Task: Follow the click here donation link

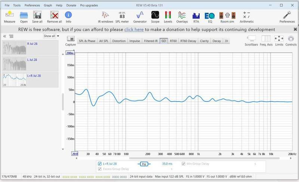Action: click(134, 29)
